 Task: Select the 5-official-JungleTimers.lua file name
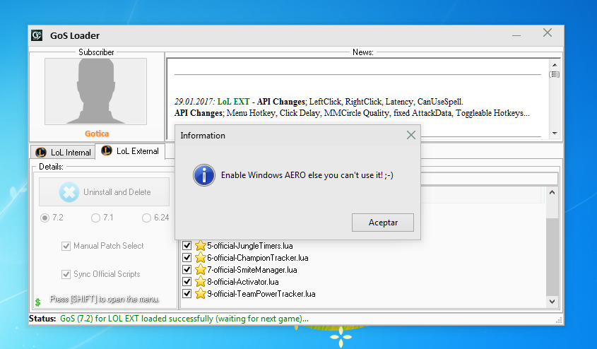click(250, 246)
